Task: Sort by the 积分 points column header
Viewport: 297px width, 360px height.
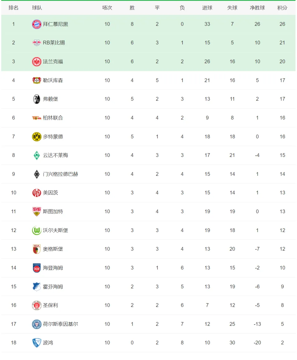Action: (x=282, y=8)
